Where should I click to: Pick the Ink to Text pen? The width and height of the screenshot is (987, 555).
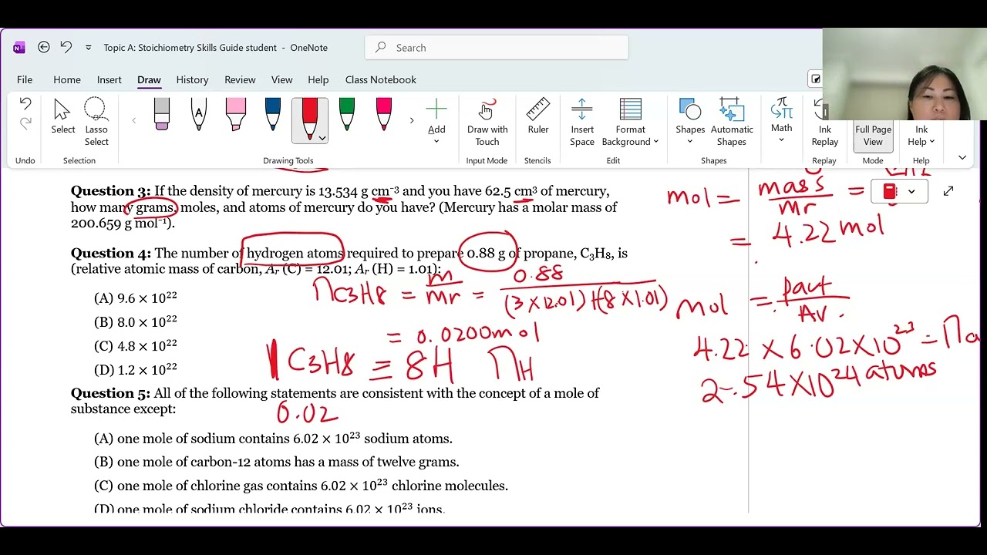point(199,114)
